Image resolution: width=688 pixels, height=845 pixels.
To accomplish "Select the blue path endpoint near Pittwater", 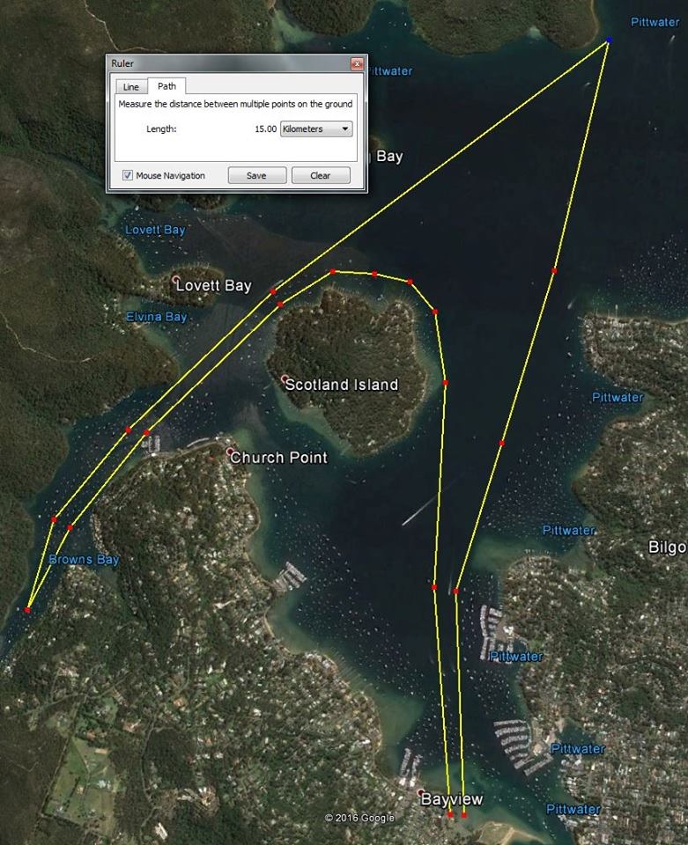I will pos(610,40).
